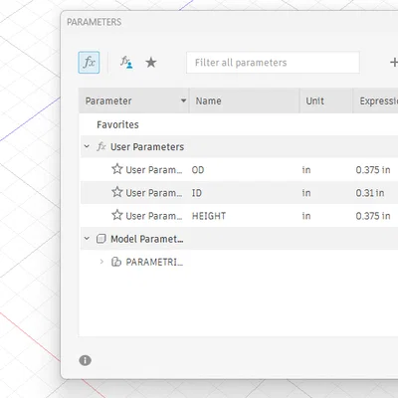Screen dimensions: 398x398
Task: Open the info icon at dialog bottom
Action: [x=85, y=360]
